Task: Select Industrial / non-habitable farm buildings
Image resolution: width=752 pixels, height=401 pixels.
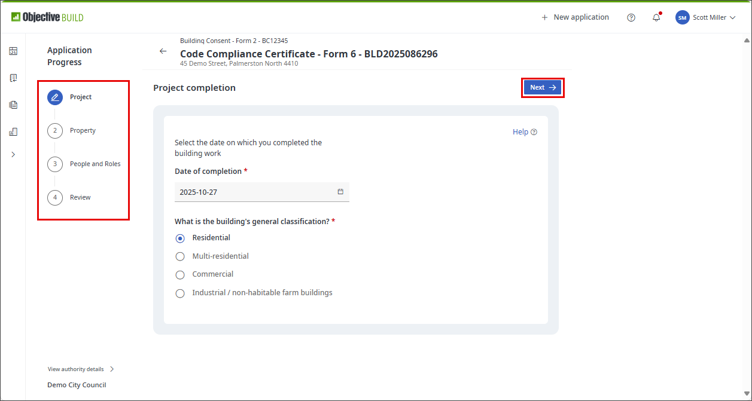Action: pyautogui.click(x=180, y=293)
